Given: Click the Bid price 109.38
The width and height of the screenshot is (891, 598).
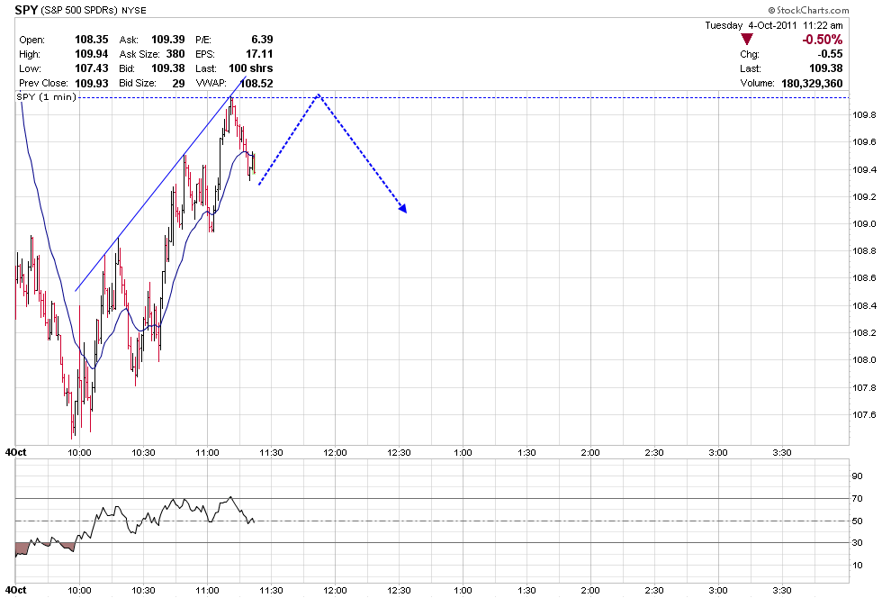Looking at the screenshot, I should (168, 68).
